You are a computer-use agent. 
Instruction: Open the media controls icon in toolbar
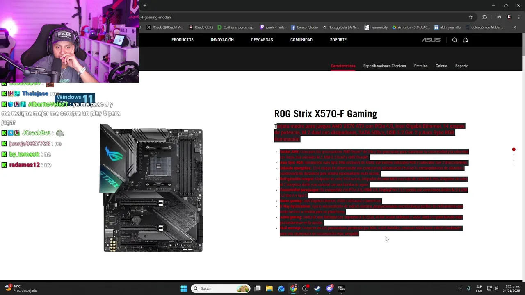(499, 17)
